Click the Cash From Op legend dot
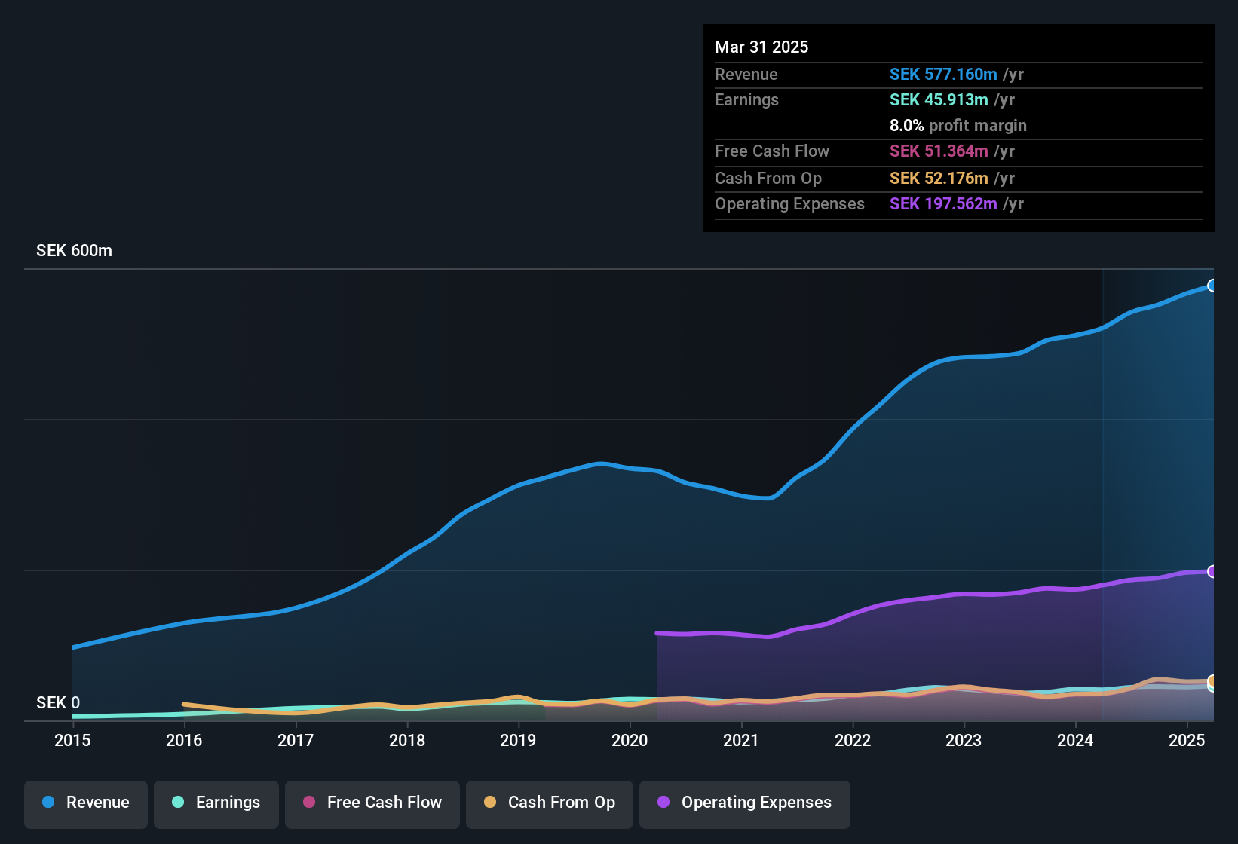The height and width of the screenshot is (844, 1238). click(489, 803)
